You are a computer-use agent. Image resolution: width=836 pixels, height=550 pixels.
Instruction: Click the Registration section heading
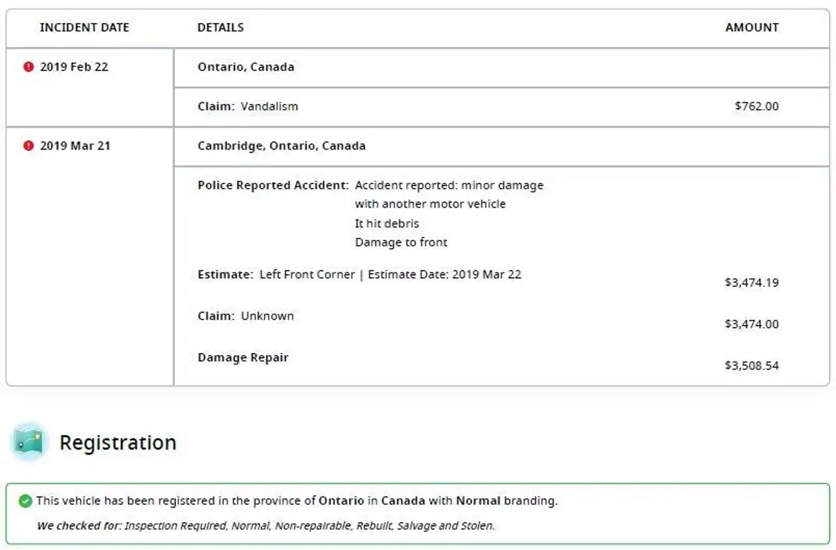click(118, 443)
